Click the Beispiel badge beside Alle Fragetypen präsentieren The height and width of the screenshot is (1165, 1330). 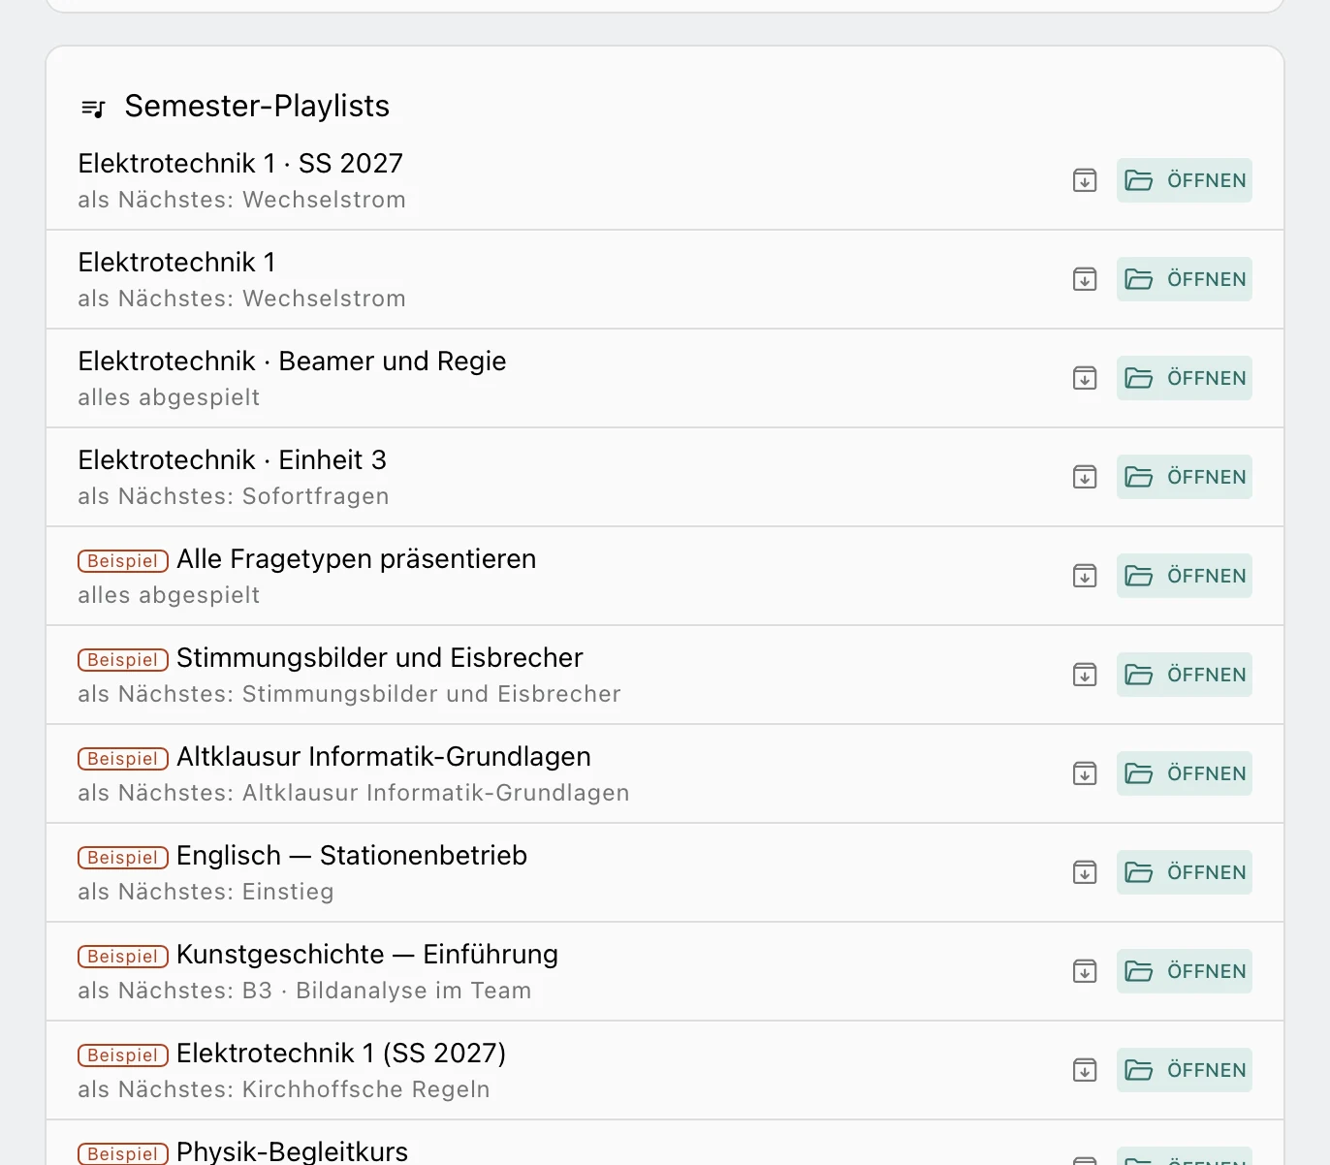pos(123,561)
